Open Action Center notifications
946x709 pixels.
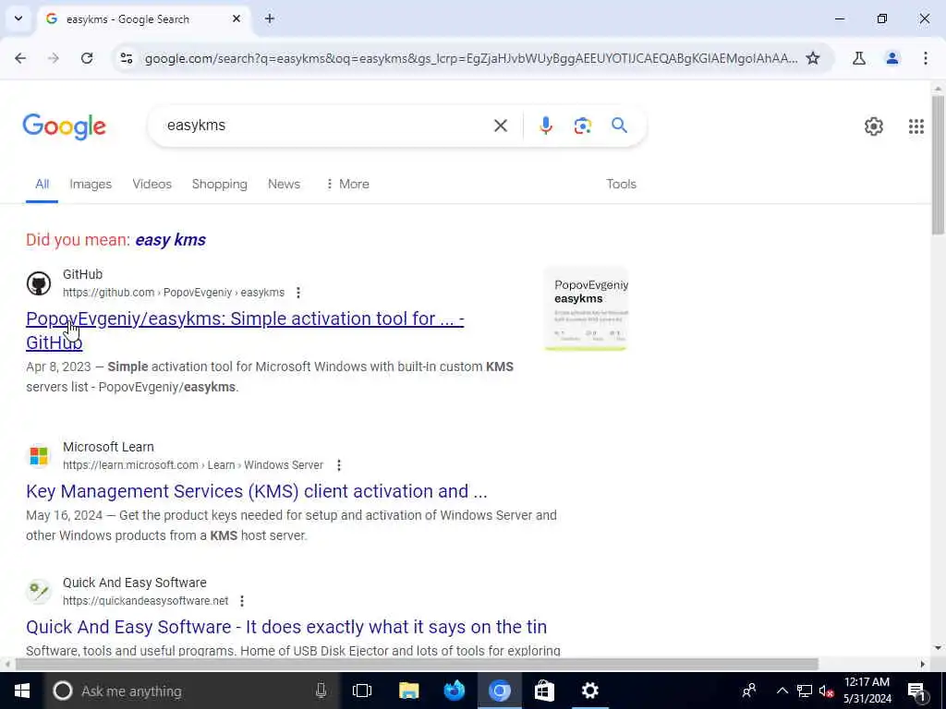(x=917, y=691)
